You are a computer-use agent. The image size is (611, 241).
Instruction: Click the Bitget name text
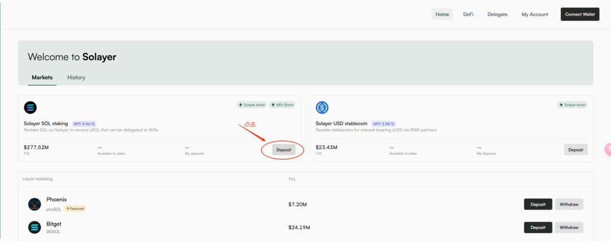click(54, 224)
